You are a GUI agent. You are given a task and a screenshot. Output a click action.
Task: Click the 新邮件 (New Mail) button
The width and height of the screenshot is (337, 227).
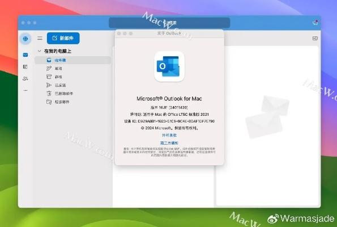coord(63,38)
